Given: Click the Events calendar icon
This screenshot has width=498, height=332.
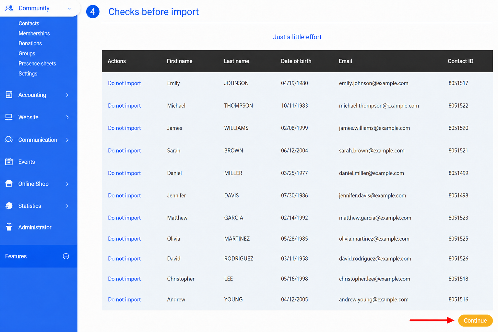Looking at the screenshot, I should pyautogui.click(x=9, y=161).
